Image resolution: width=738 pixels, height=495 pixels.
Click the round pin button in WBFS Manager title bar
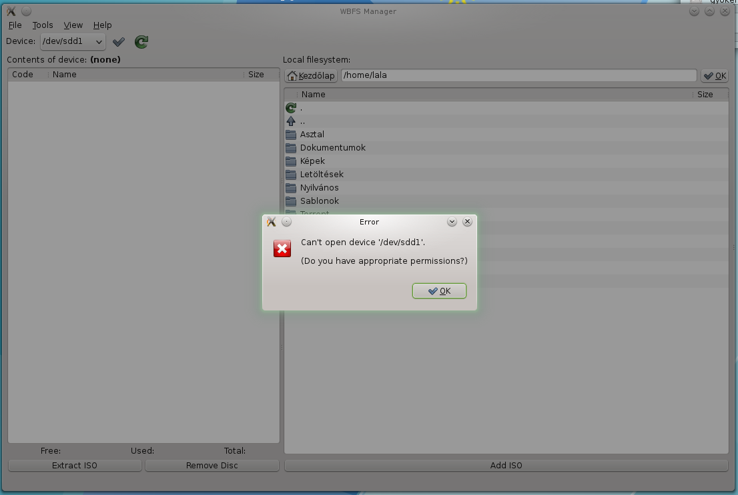coord(27,11)
